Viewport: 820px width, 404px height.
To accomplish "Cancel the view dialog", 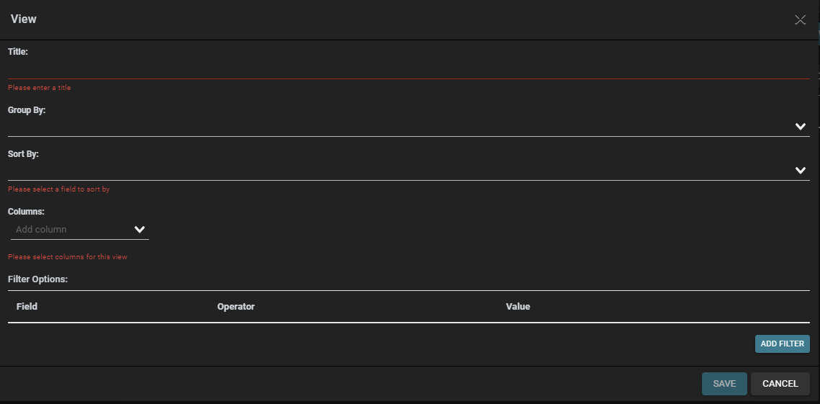I will pos(780,384).
